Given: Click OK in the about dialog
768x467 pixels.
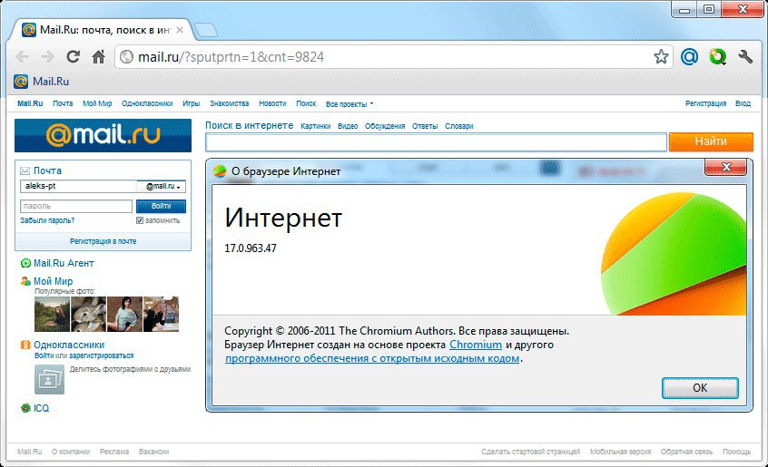Looking at the screenshot, I should click(700, 388).
